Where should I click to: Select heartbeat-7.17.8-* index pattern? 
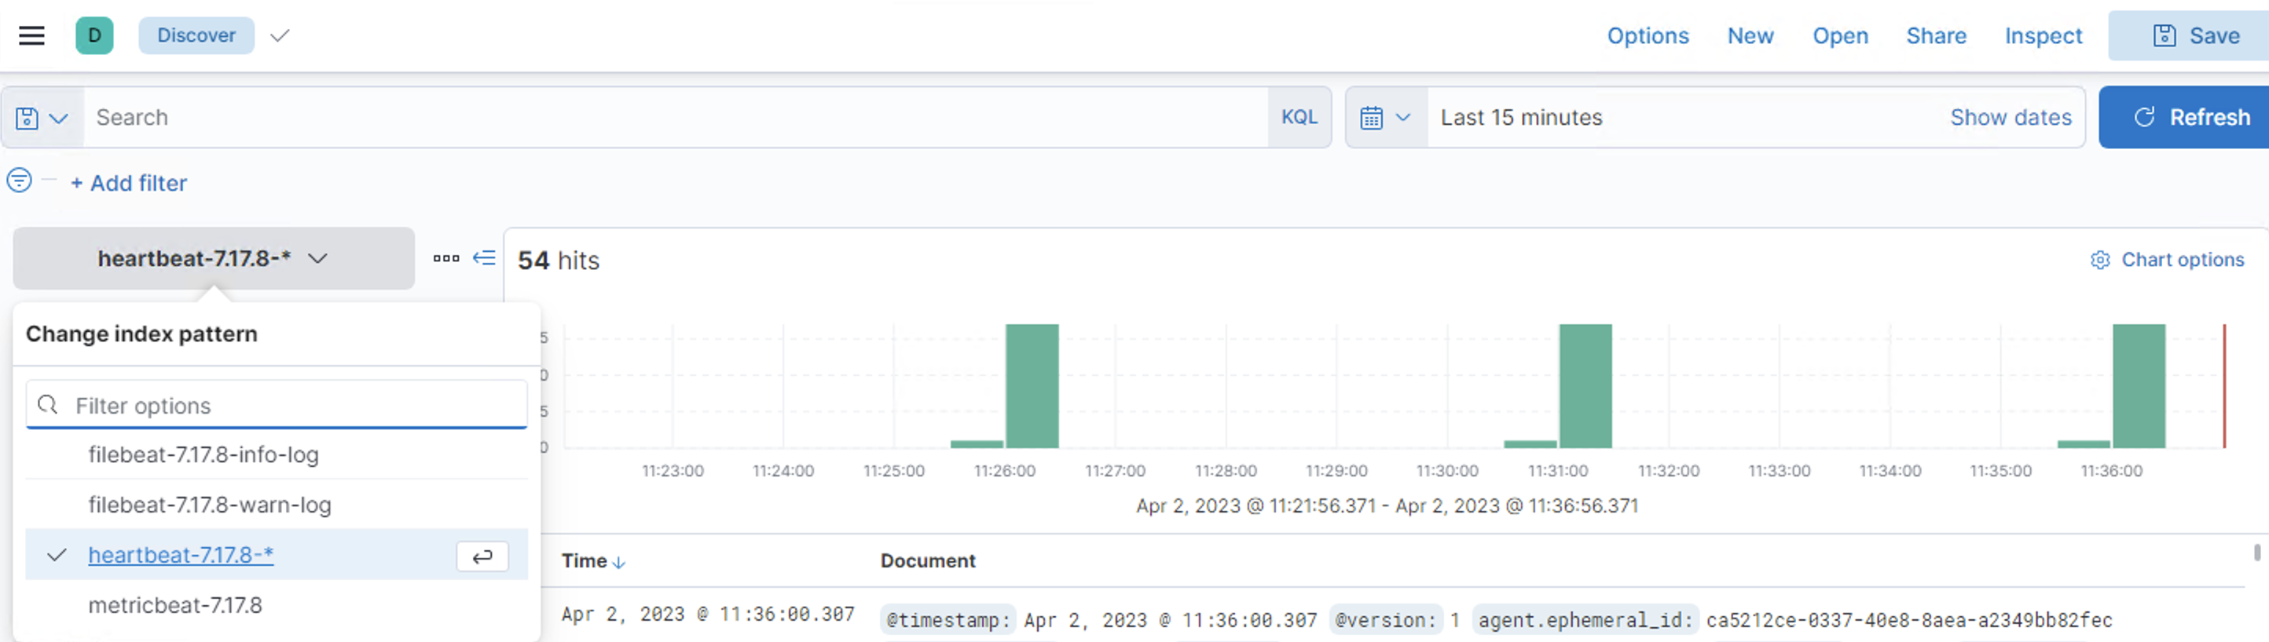click(277, 555)
